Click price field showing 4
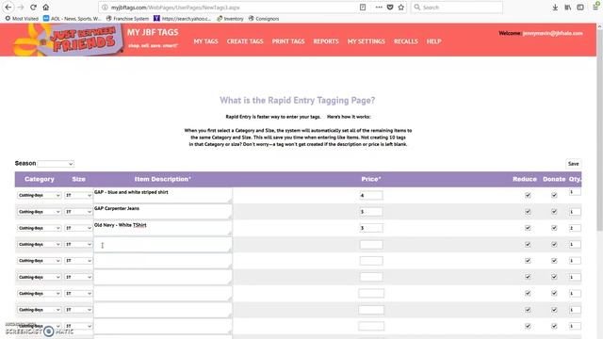The width and height of the screenshot is (603, 339). [x=371, y=195]
